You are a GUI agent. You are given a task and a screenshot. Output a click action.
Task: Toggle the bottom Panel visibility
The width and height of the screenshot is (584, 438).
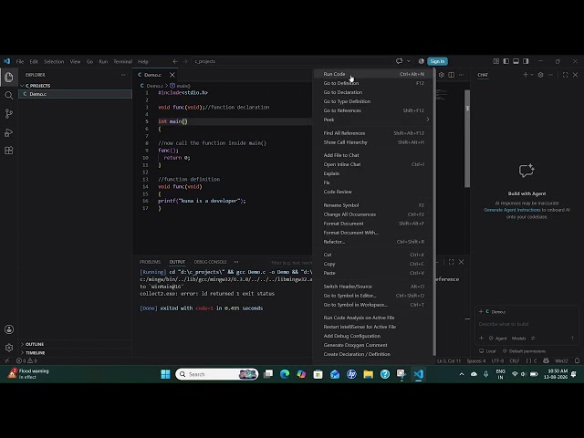pos(516,61)
